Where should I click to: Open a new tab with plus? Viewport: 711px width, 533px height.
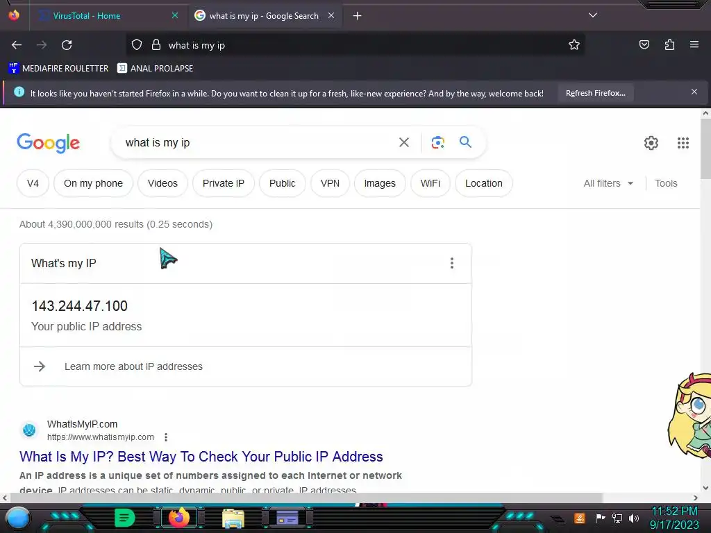pyautogui.click(x=358, y=16)
